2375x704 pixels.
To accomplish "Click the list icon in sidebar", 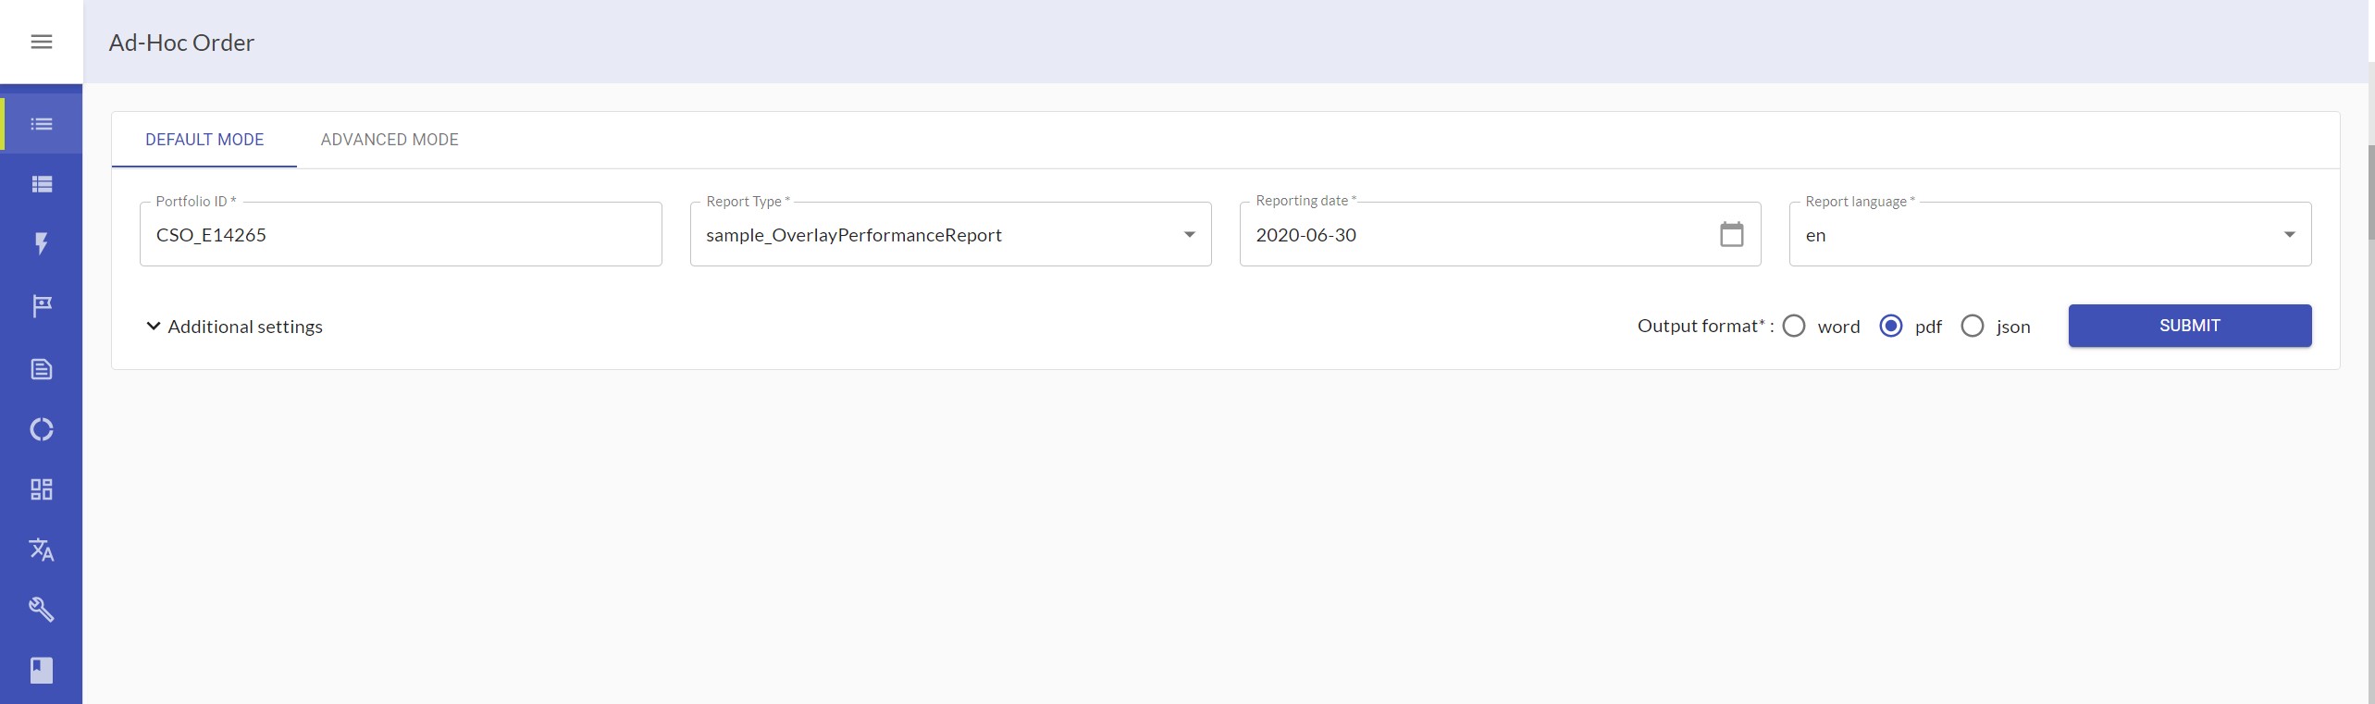I will (x=41, y=124).
